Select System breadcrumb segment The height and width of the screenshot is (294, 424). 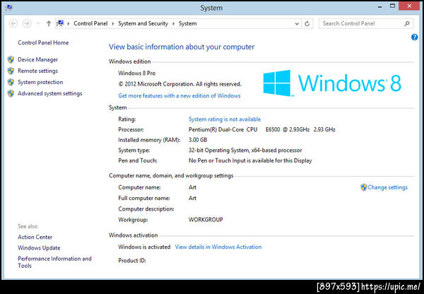pos(187,23)
